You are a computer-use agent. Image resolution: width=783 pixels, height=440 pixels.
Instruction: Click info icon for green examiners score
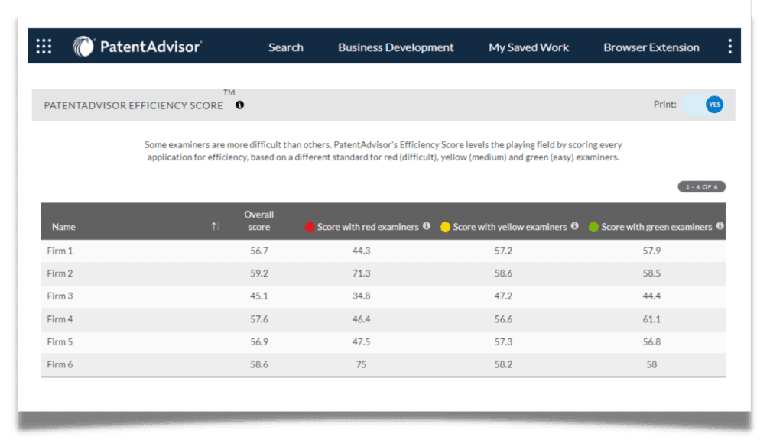pyautogui.click(x=720, y=226)
